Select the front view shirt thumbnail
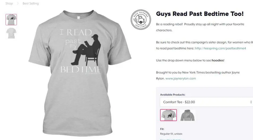 point(11,20)
